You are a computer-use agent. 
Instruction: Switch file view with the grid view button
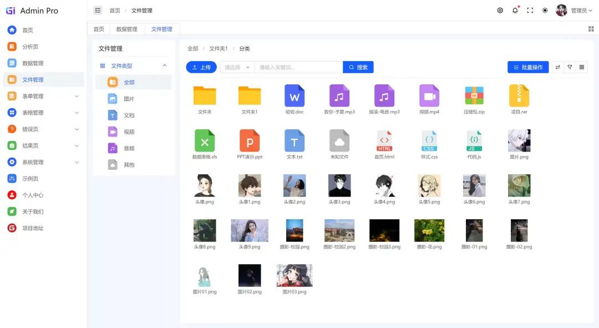point(582,67)
